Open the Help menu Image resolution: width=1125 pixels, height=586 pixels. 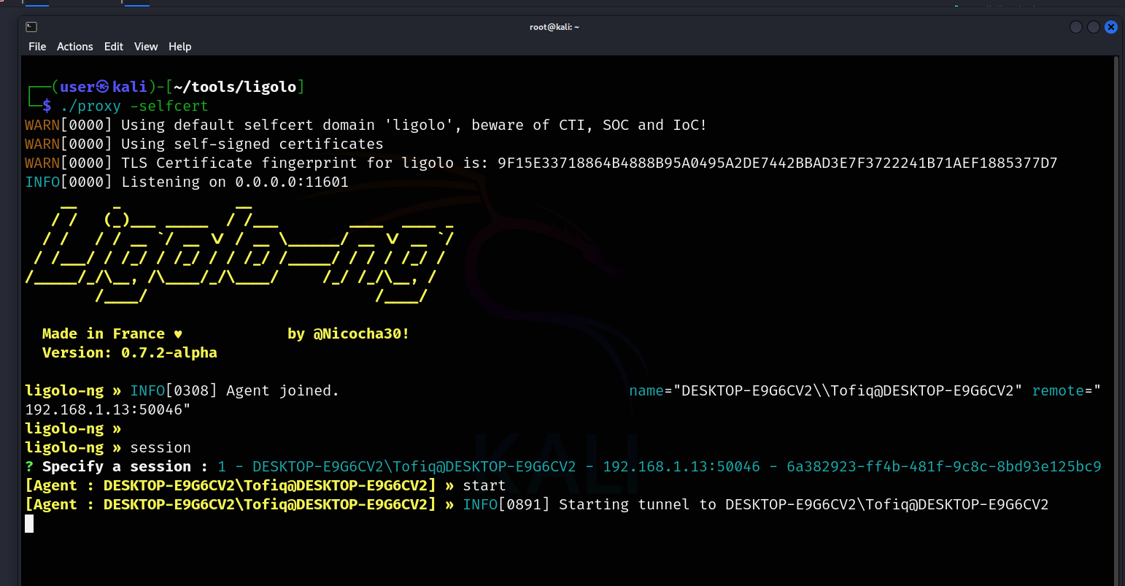point(180,47)
